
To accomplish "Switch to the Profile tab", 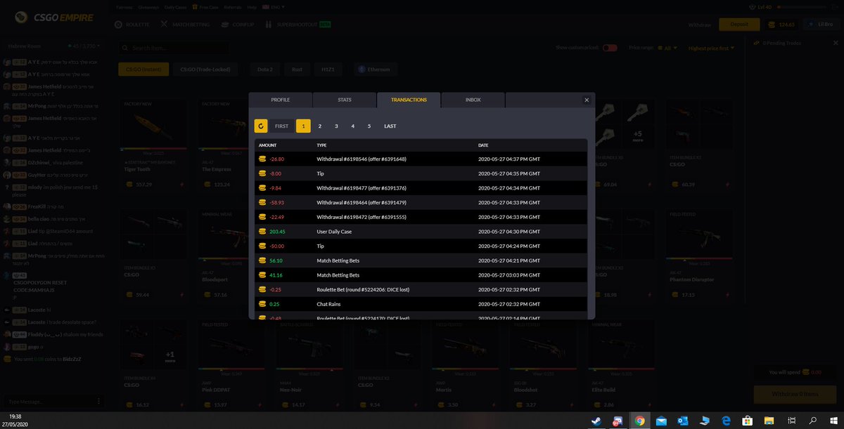I will tap(281, 100).
